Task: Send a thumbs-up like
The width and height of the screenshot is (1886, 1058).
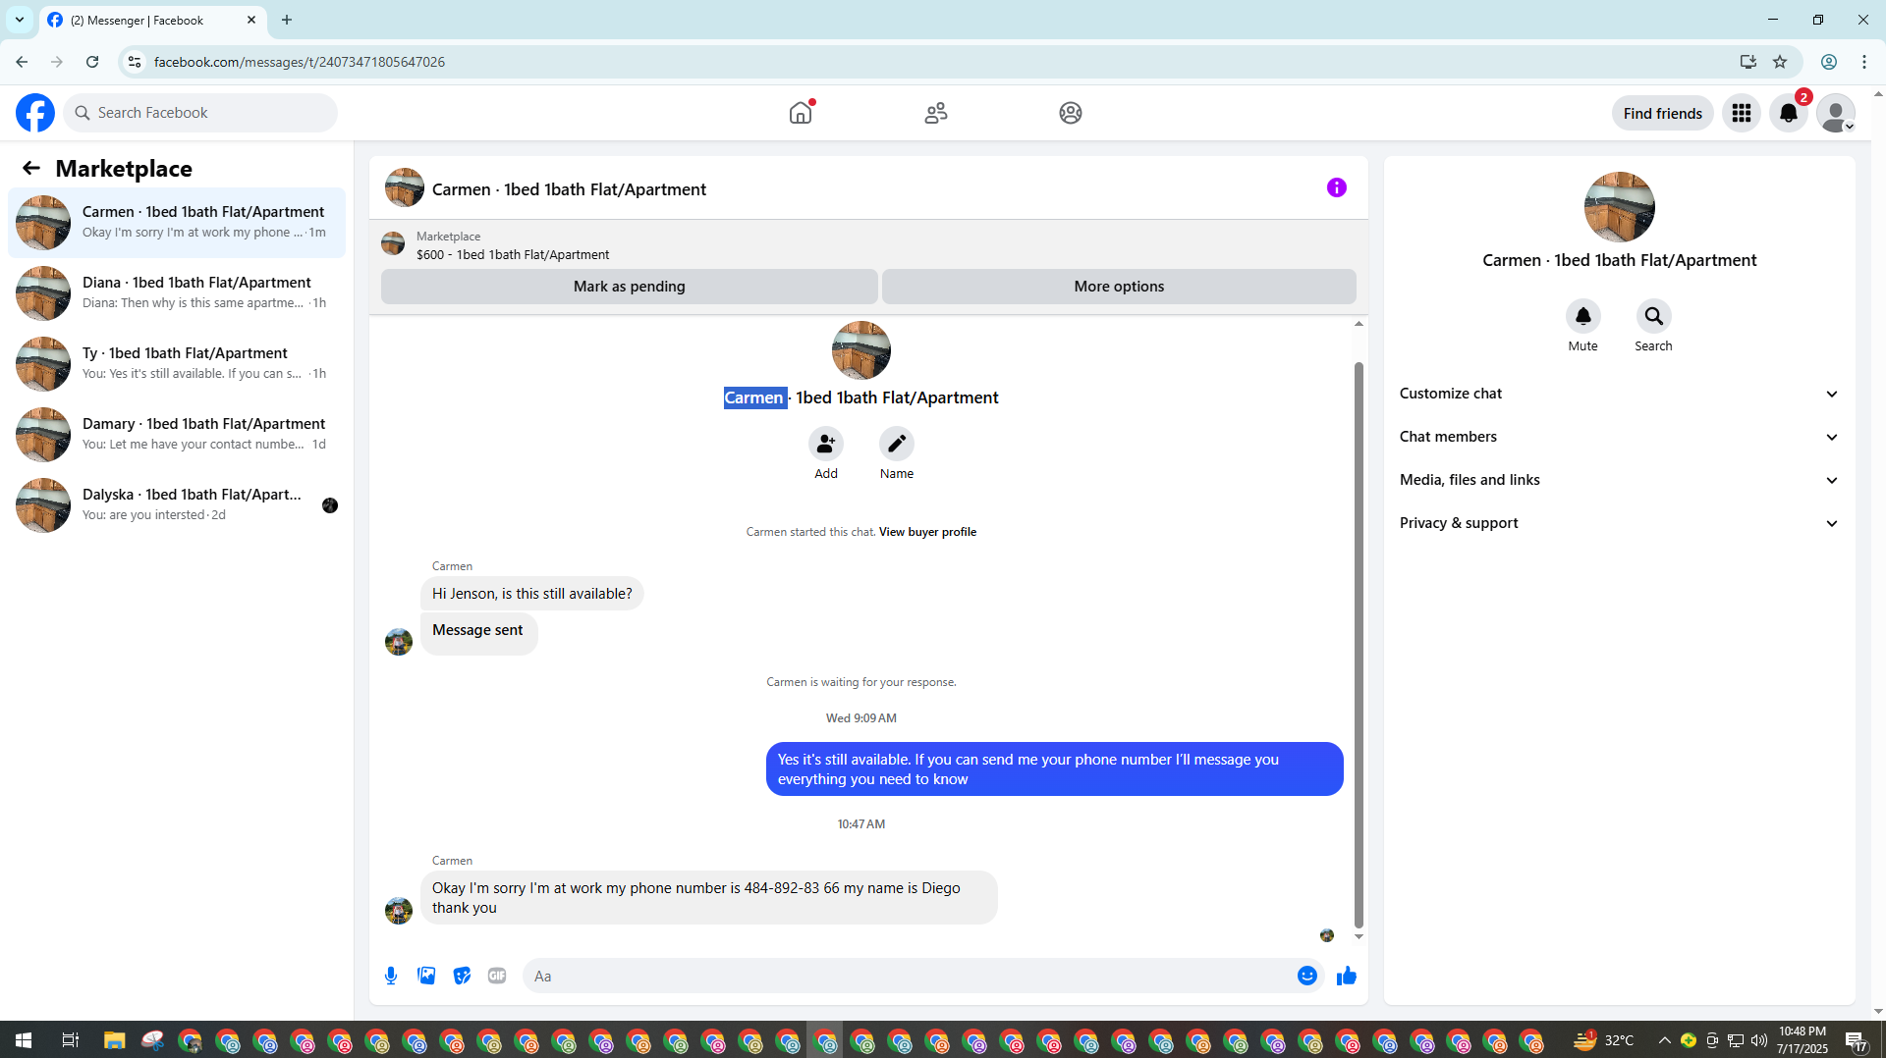Action: pyautogui.click(x=1347, y=976)
